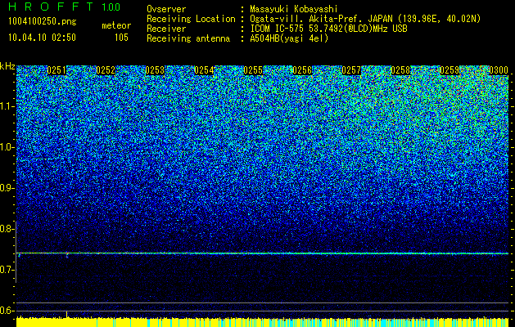
Task: Click the 0257 time marker
Action: [x=351, y=70]
